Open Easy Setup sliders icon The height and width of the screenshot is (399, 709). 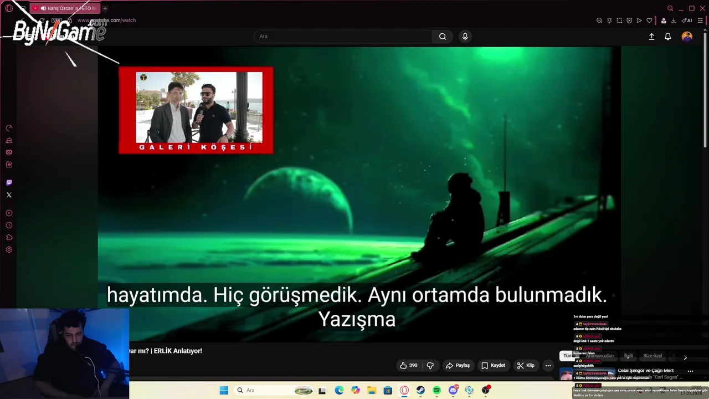click(x=700, y=21)
